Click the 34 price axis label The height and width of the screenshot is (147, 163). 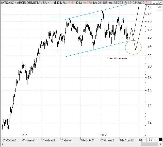click(150, 8)
